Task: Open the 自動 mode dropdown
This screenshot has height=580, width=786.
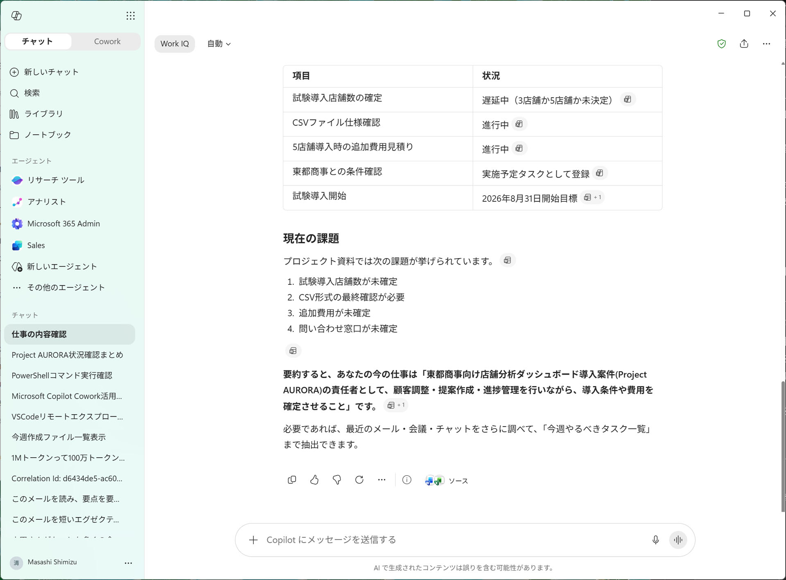Action: [219, 44]
